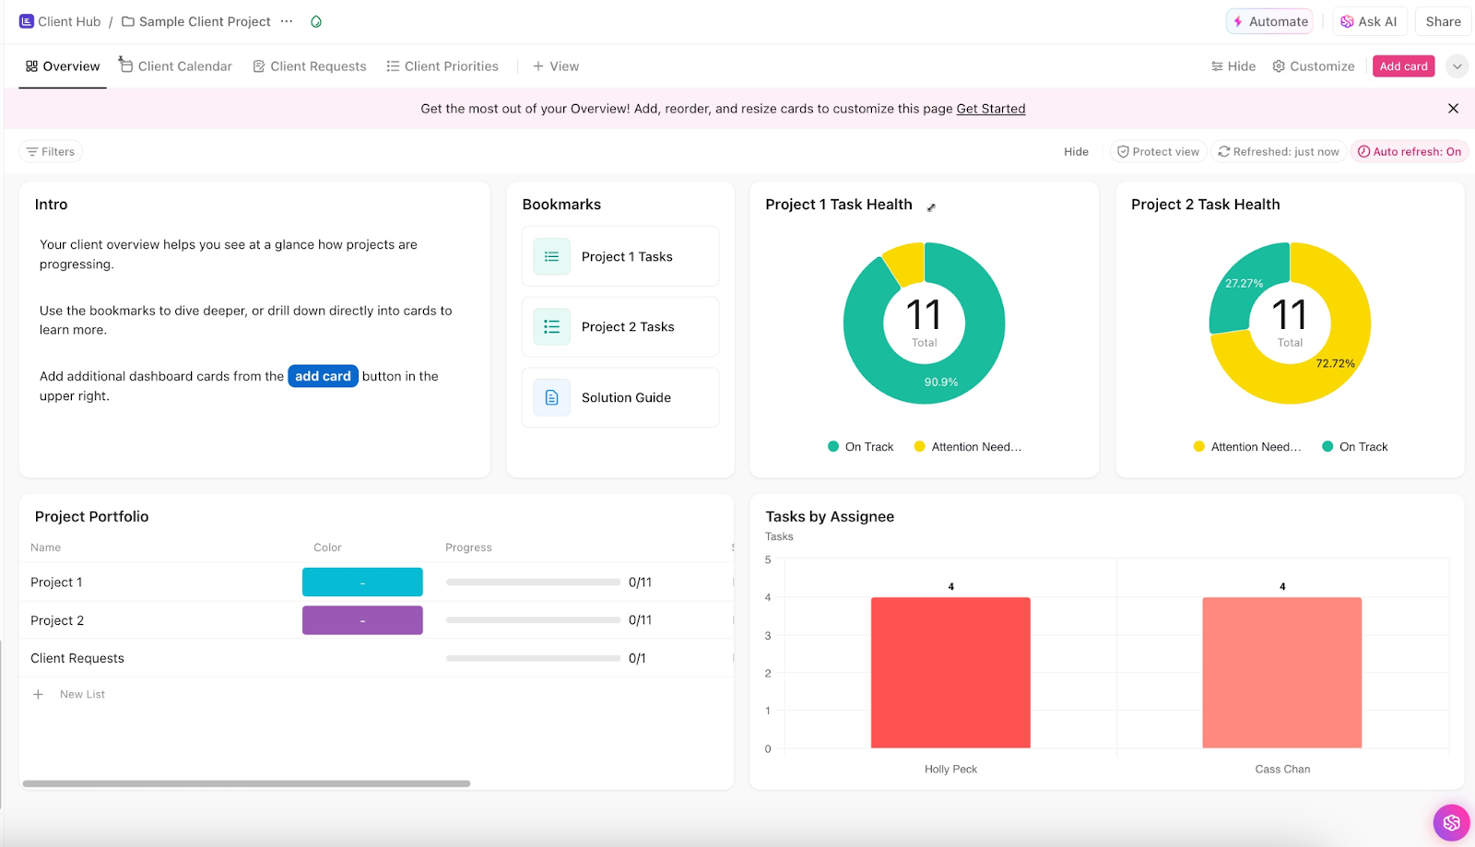Switch to the Client Calendar tab
Screen dimensions: 1475x847
[175, 66]
